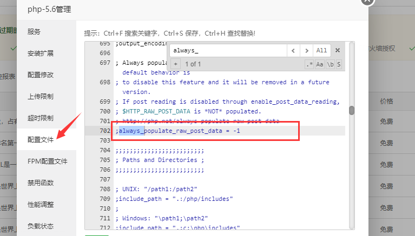Click the empty line 707
The image size is (415, 236).
[x=229, y=179]
